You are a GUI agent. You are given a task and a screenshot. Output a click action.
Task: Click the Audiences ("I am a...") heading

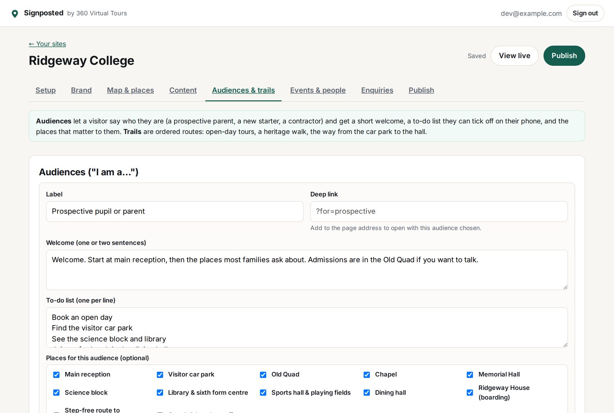89,172
